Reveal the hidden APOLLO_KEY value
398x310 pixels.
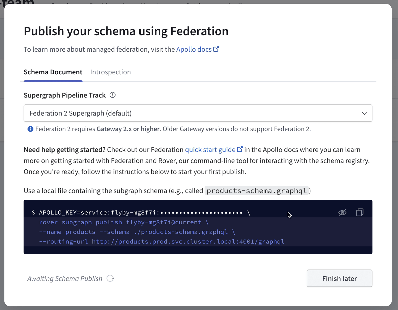[x=342, y=212]
